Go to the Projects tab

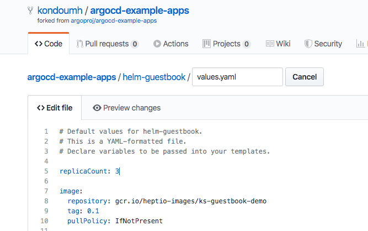coord(226,44)
